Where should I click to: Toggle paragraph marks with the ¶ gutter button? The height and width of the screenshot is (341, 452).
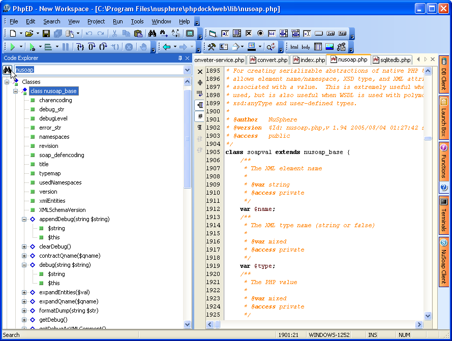click(200, 127)
